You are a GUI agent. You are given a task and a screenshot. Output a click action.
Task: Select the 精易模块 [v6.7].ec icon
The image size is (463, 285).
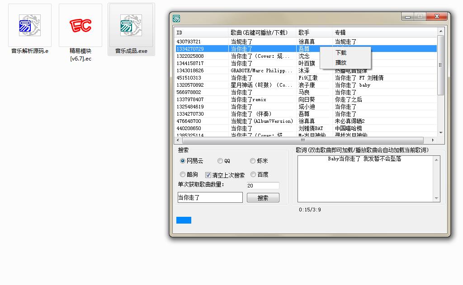(80, 26)
